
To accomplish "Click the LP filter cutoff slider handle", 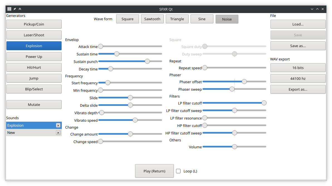I will (x=264, y=103).
